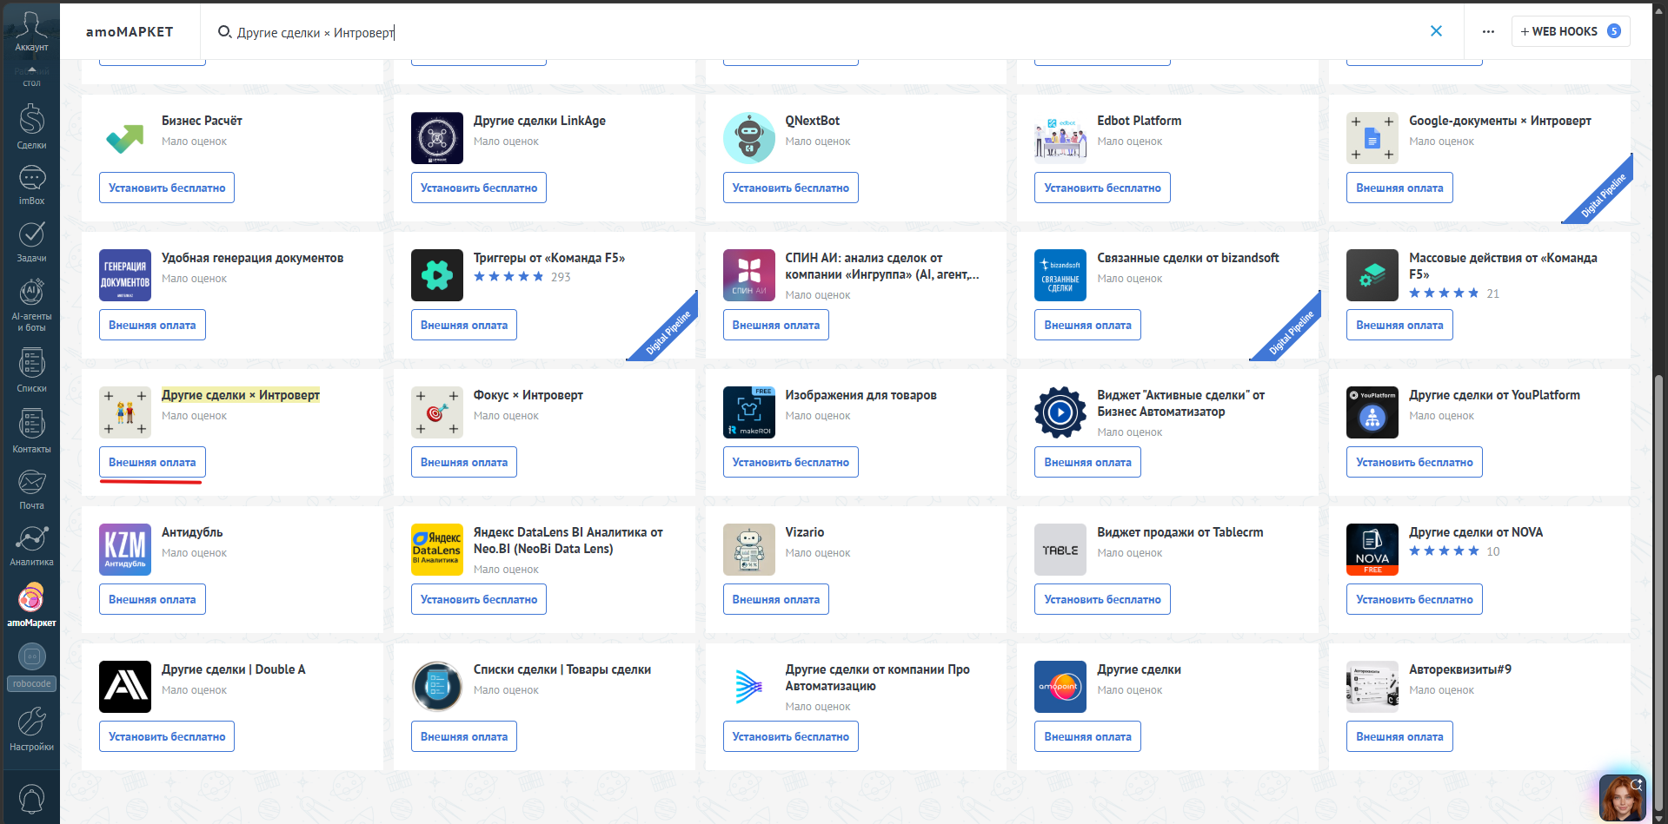Open Виджет продажи от Tablecrm title
The height and width of the screenshot is (824, 1668).
[1180, 532]
